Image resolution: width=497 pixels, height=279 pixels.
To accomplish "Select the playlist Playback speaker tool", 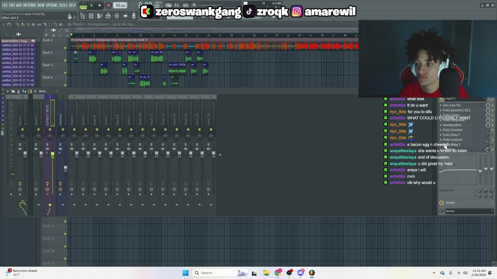I will [61, 24].
